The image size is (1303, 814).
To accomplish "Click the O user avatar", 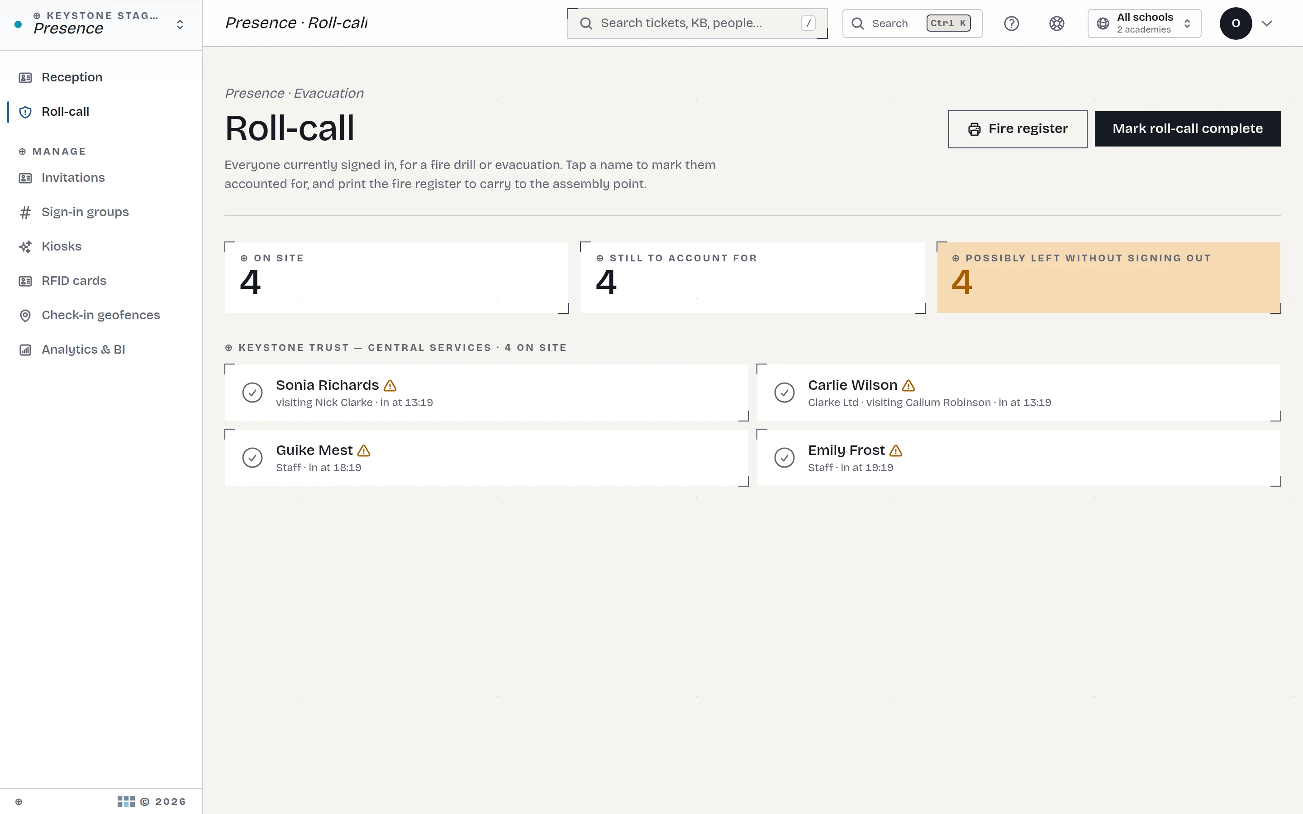I will pos(1236,24).
